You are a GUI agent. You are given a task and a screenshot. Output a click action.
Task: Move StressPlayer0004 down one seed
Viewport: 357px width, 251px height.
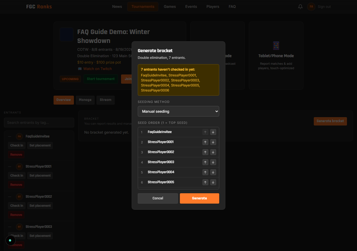point(213,172)
